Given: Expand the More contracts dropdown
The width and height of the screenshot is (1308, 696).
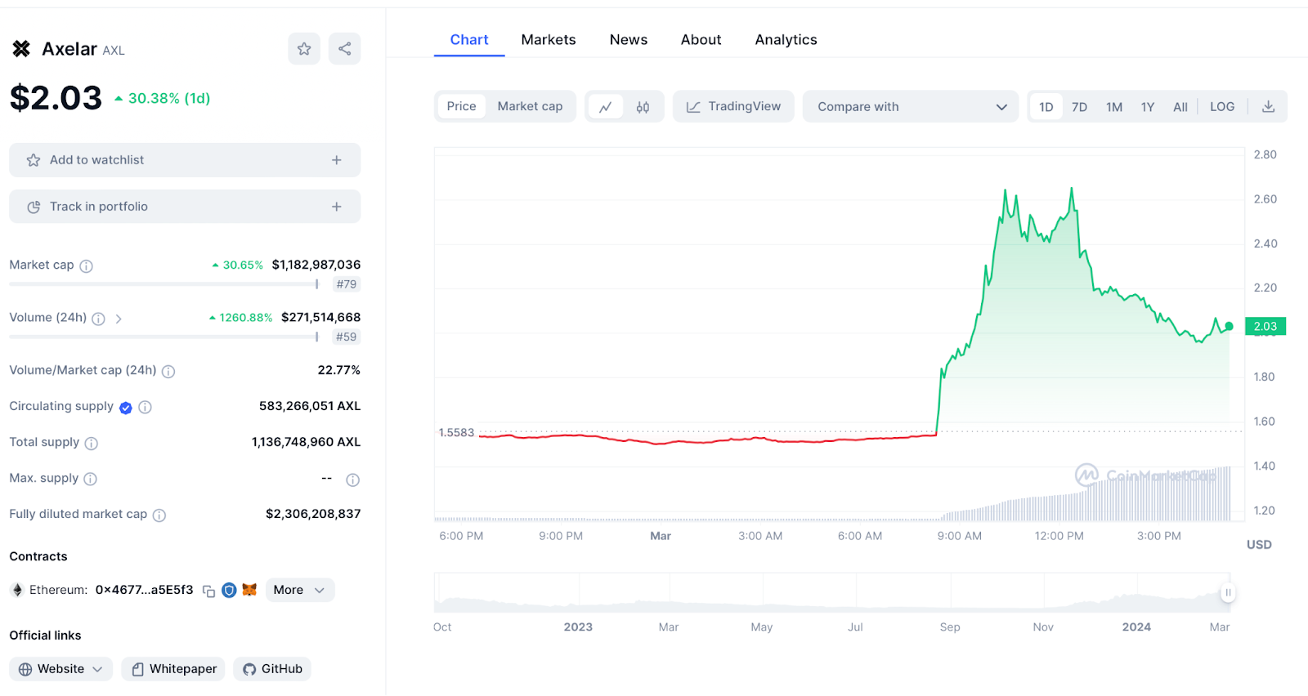Looking at the screenshot, I should (299, 590).
